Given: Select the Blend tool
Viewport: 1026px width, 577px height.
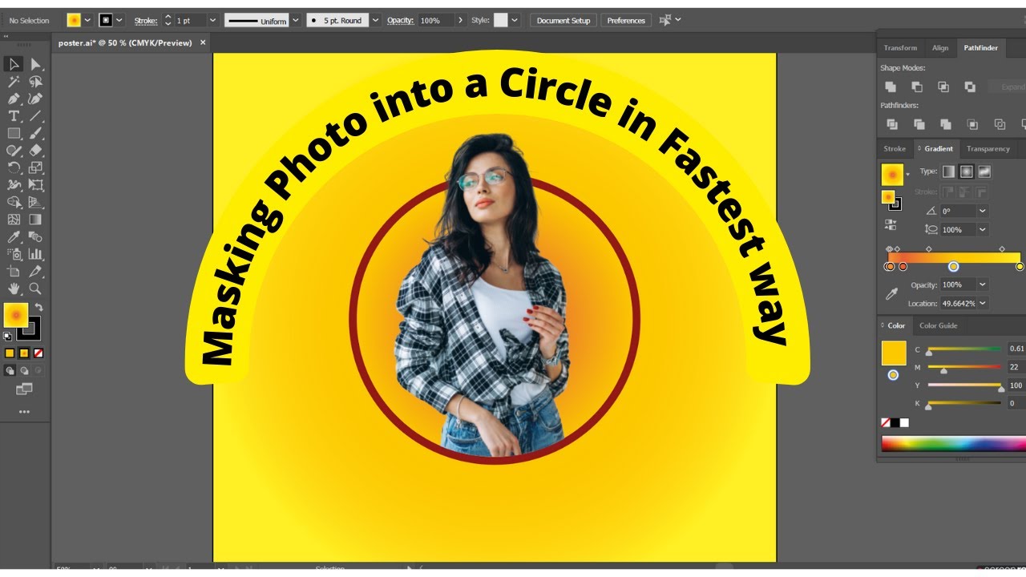Looking at the screenshot, I should pos(35,236).
